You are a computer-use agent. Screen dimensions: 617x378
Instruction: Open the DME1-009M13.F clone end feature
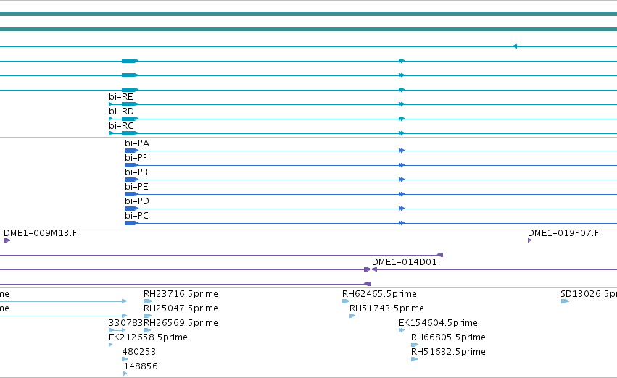(x=40, y=233)
